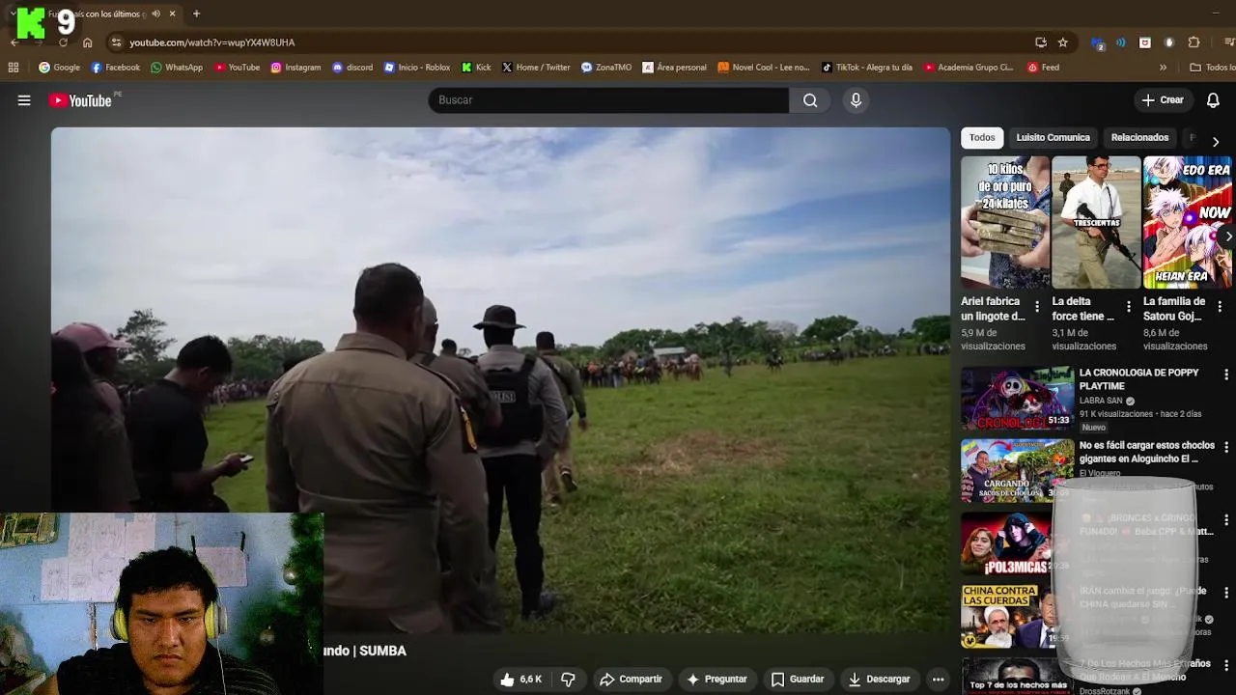Open options for La delta force Short
1236x695 pixels.
tap(1129, 307)
